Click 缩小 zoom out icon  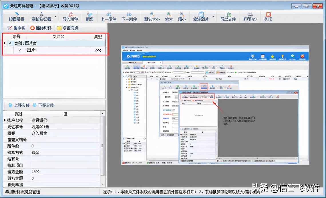[x=182, y=16]
